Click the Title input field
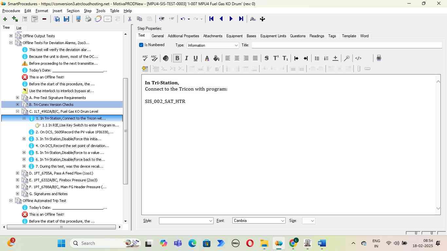The width and height of the screenshot is (447, 251). pos(346,45)
